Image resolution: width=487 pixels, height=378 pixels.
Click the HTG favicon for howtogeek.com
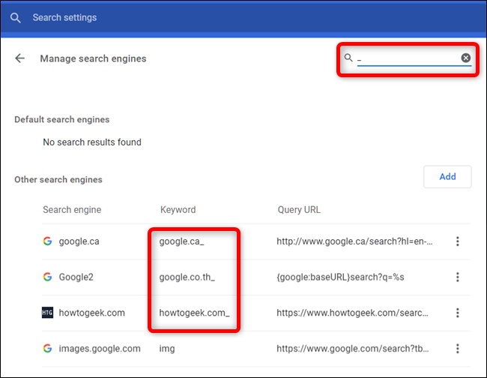(47, 313)
